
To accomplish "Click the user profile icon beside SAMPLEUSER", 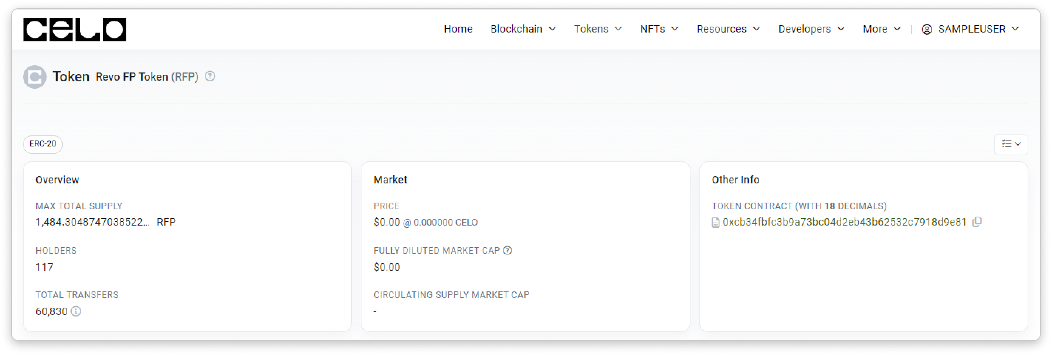I will point(927,30).
